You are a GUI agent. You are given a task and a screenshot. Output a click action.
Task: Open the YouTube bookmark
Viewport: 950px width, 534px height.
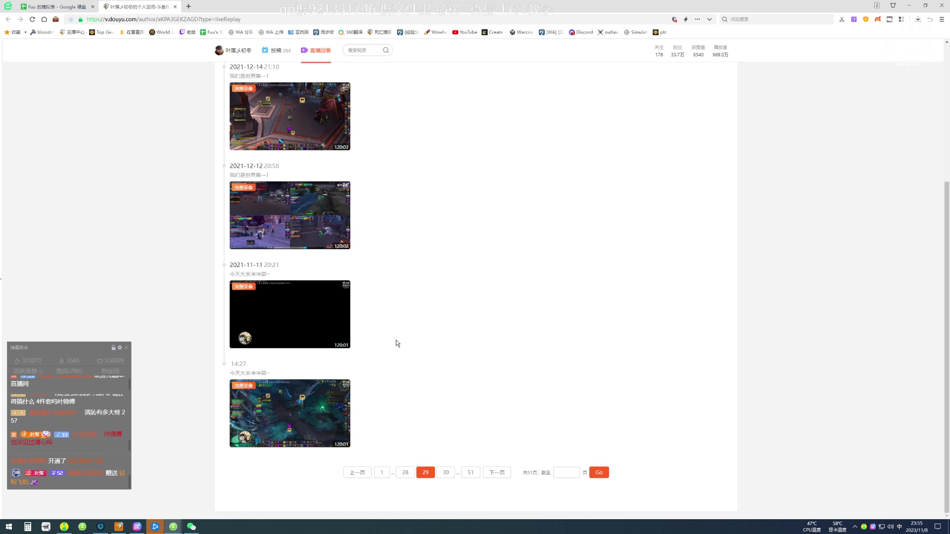pyautogui.click(x=465, y=32)
